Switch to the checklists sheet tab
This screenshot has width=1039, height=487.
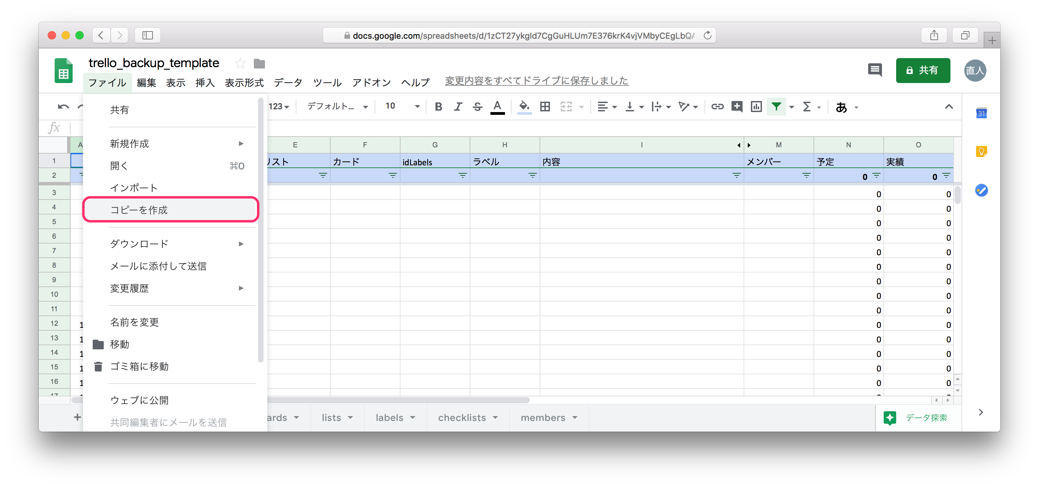coord(462,417)
